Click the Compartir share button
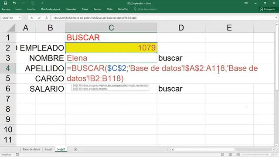Screen dimensions: 279x157 (x=268, y=9)
